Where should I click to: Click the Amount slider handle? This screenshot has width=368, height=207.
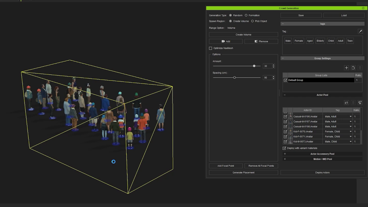click(x=254, y=66)
